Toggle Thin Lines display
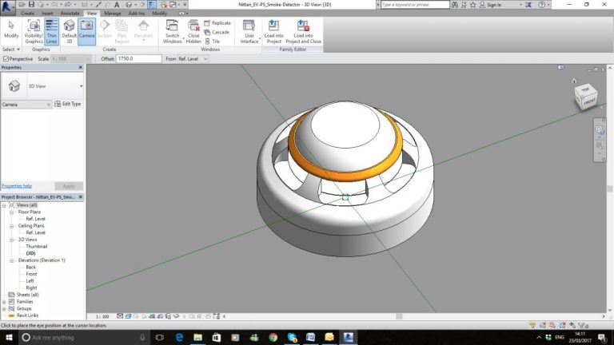Screen dimensions: 614x345 click(52, 30)
